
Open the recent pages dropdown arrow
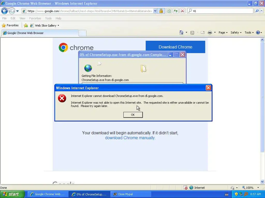(x=17, y=11)
